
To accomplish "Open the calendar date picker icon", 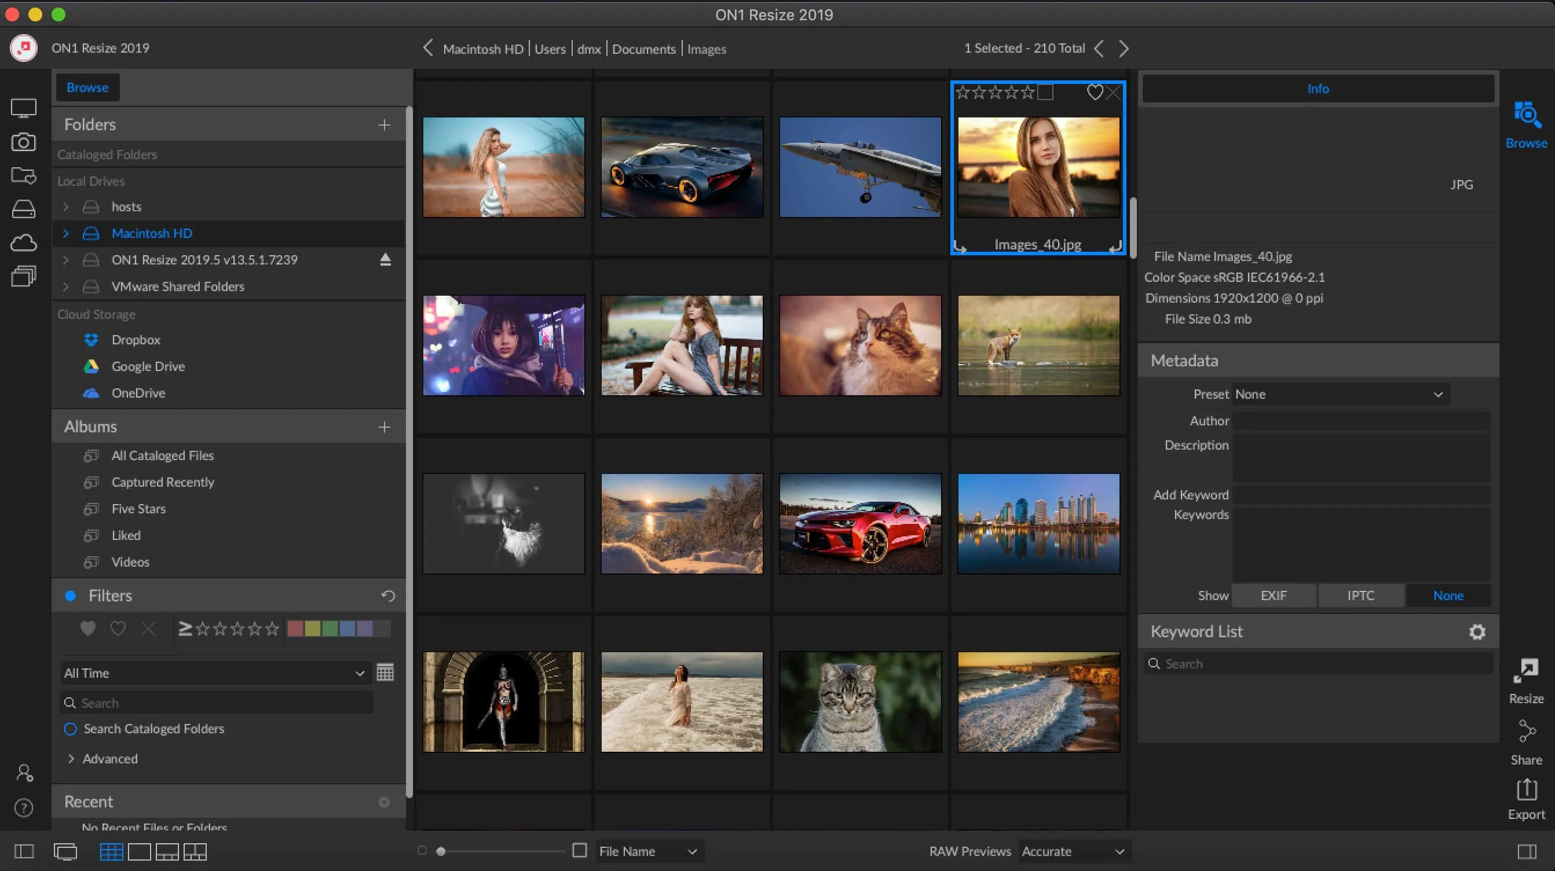I will [385, 672].
